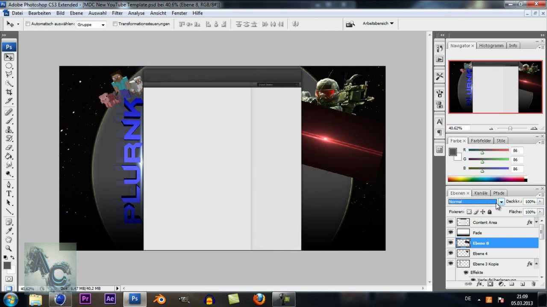Open the Fläche fill slider arrow
Image resolution: width=547 pixels, height=307 pixels.
pos(540,212)
